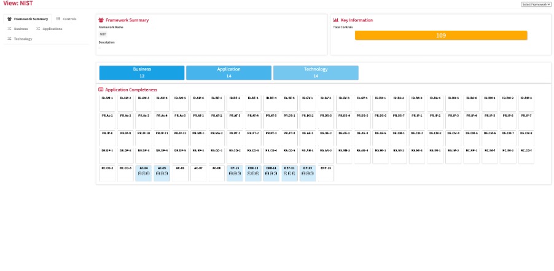Click the middle database icon in CRM-10 tile

[253, 174]
